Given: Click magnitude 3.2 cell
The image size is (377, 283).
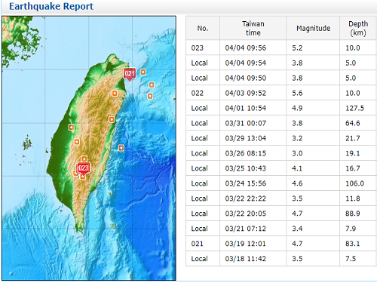Looking at the screenshot, I should [x=297, y=138].
